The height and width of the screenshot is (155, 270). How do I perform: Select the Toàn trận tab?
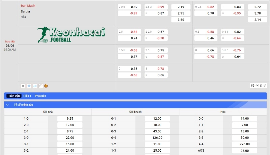[15, 96]
